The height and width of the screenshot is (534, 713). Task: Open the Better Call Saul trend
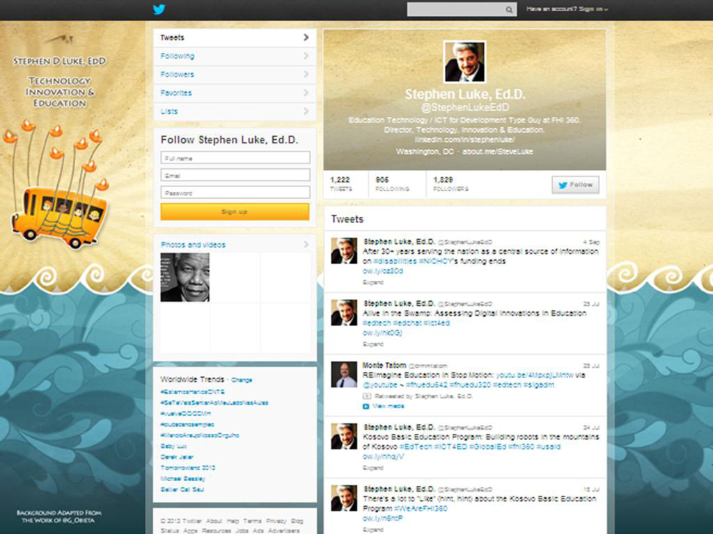(x=182, y=489)
